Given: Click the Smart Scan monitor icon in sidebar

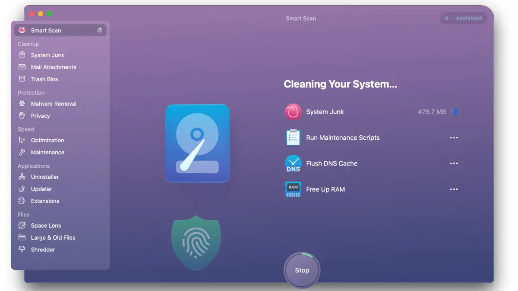Looking at the screenshot, I should (22, 30).
